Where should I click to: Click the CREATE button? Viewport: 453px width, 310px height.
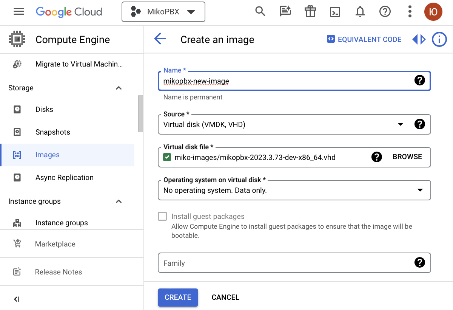point(178,297)
